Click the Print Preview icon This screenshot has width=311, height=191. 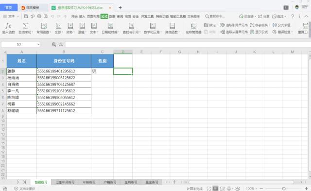point(46,16)
